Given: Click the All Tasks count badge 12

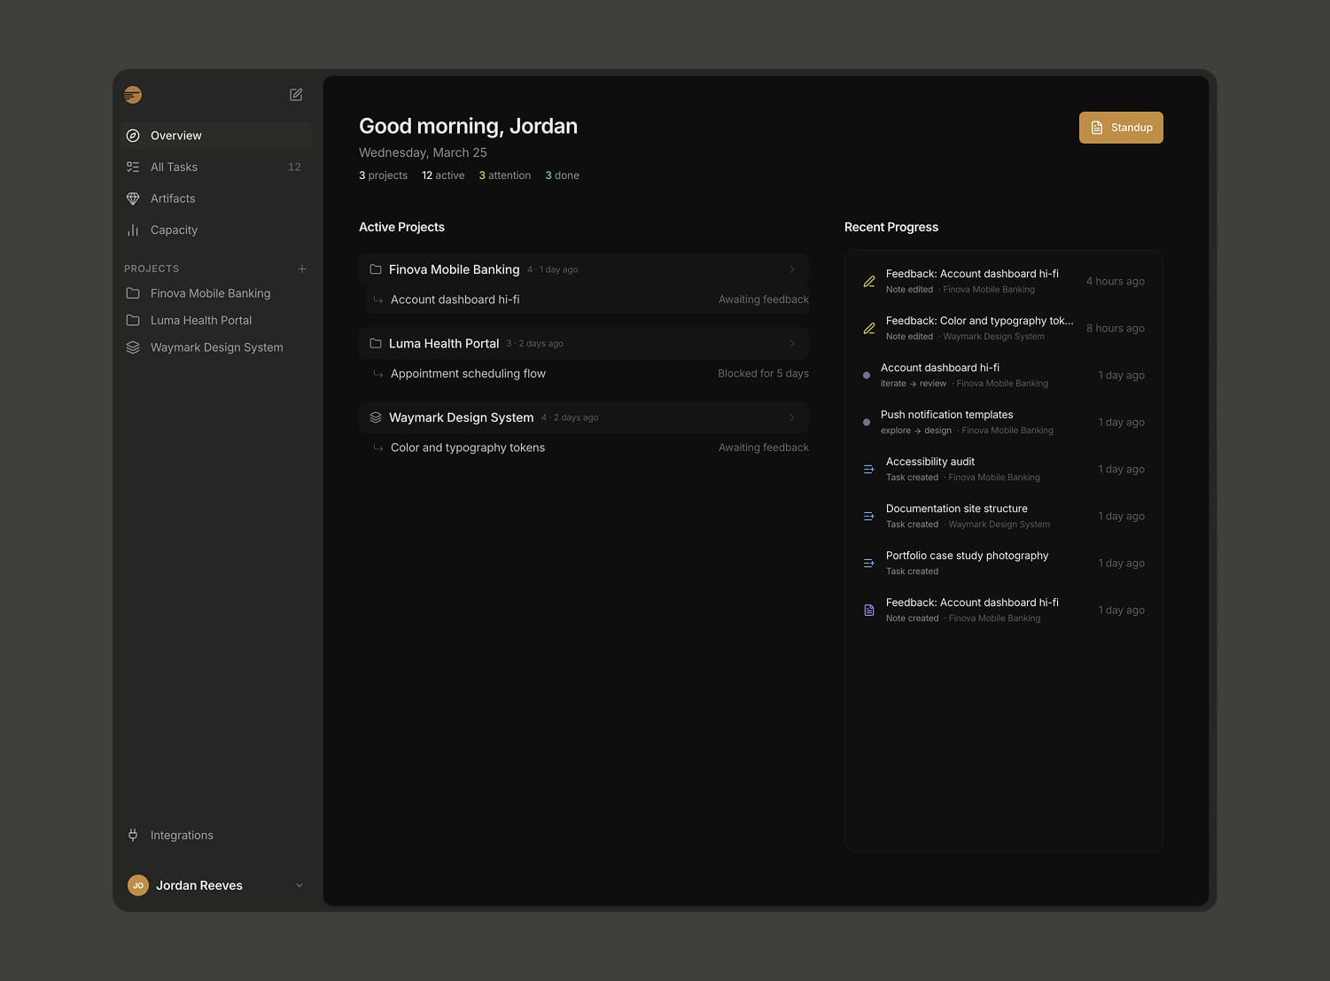Looking at the screenshot, I should (x=294, y=167).
